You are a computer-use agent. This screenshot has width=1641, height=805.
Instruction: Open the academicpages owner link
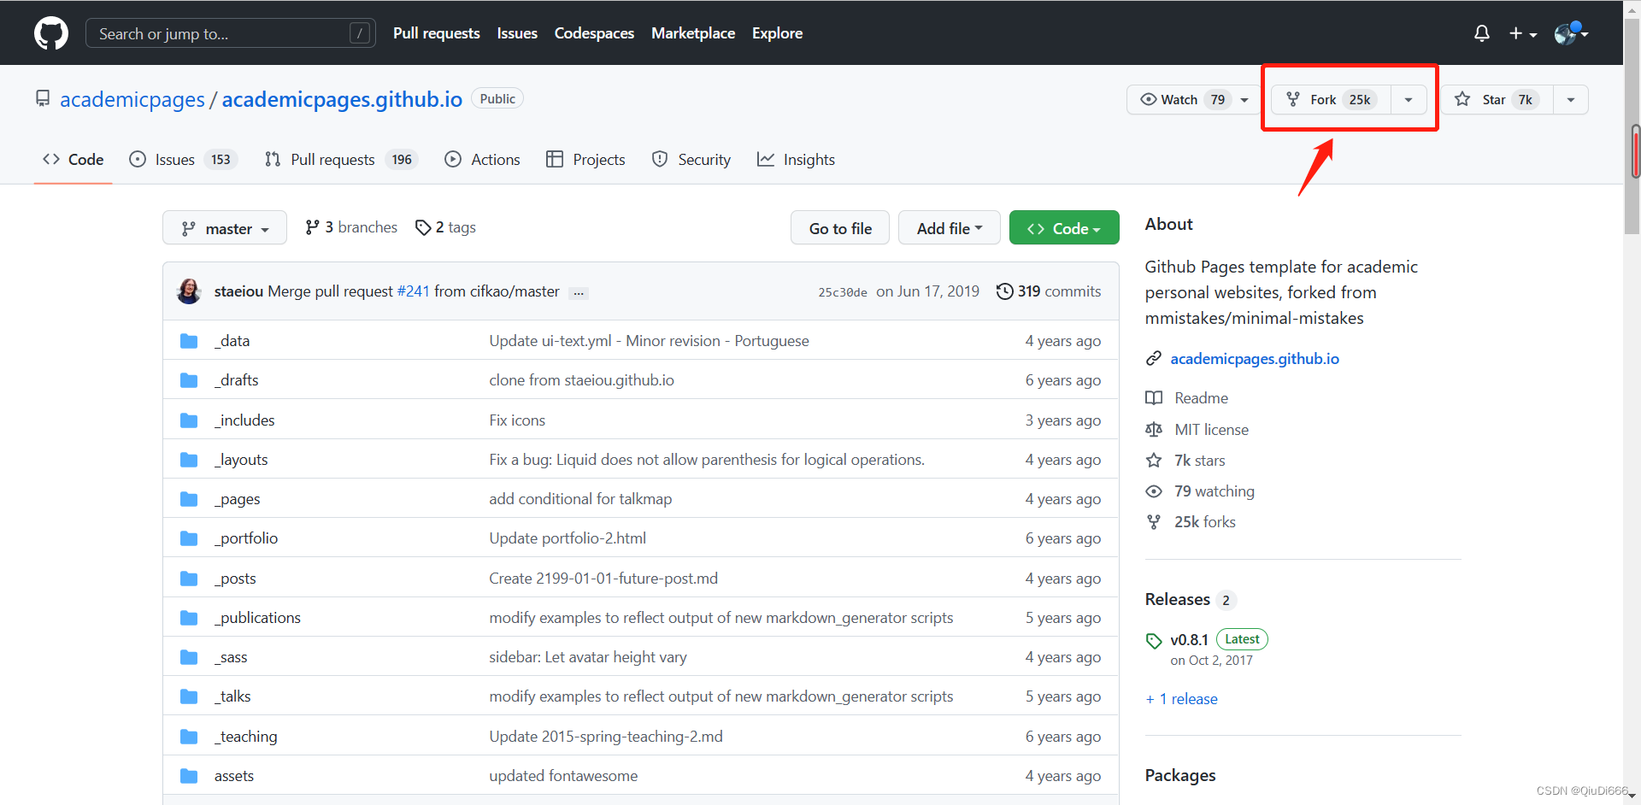[x=132, y=99]
